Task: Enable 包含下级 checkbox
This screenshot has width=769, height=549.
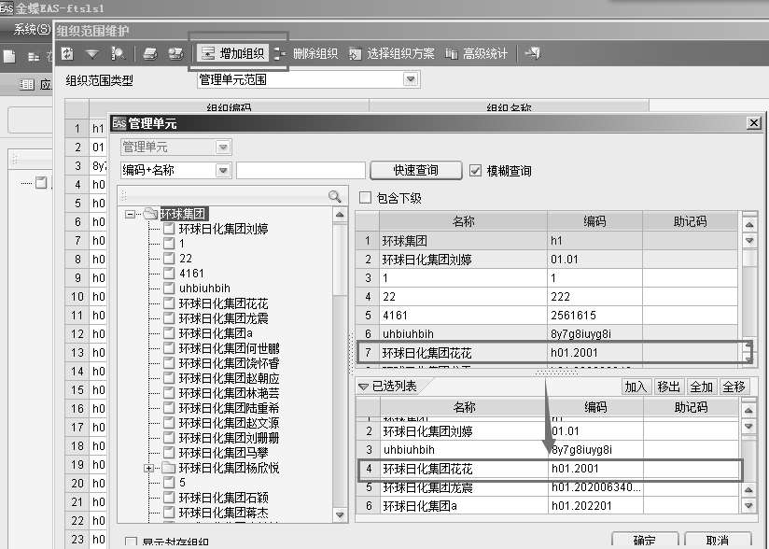Action: pyautogui.click(x=366, y=198)
